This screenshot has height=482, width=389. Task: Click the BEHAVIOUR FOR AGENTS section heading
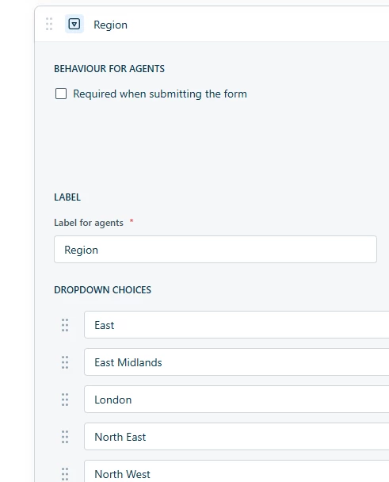109,68
